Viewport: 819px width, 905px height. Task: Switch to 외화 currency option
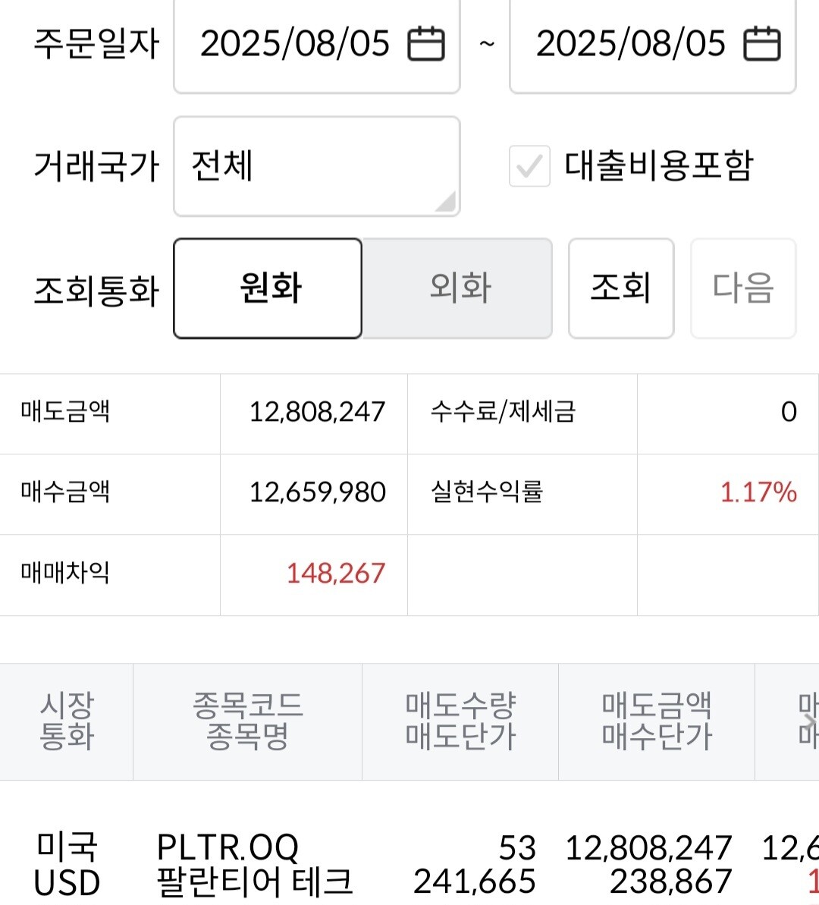(458, 288)
